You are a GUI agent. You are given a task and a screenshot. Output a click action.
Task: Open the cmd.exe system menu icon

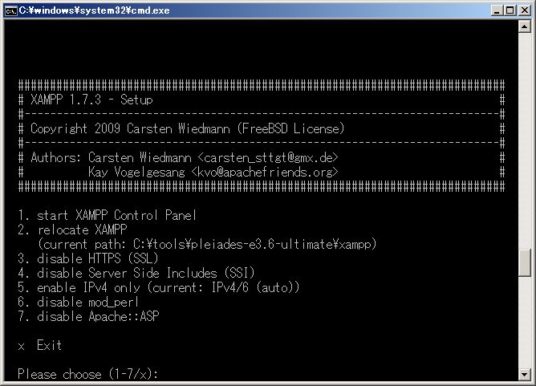(11, 11)
